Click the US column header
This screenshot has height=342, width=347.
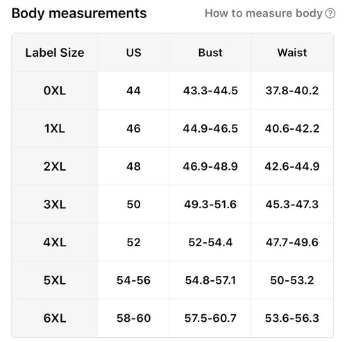click(134, 53)
